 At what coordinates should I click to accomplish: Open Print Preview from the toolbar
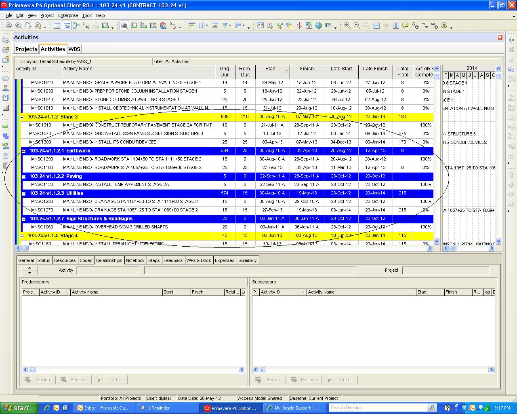[x=19, y=25]
